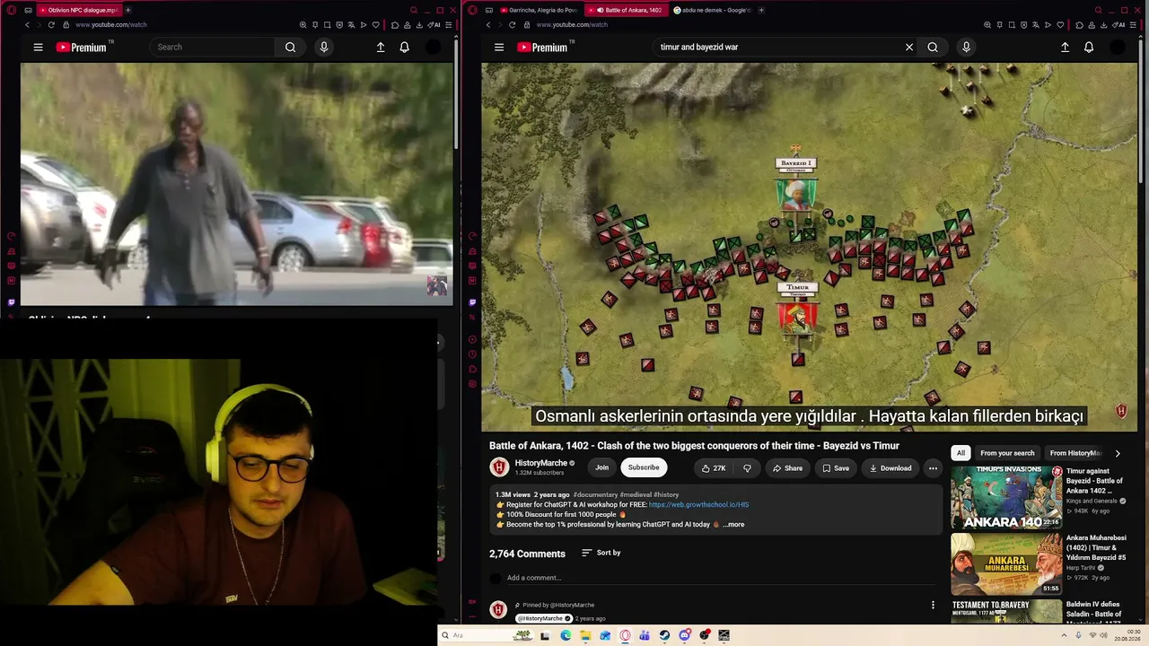Click the Download button
Image resolution: width=1149 pixels, height=646 pixels.
point(890,468)
